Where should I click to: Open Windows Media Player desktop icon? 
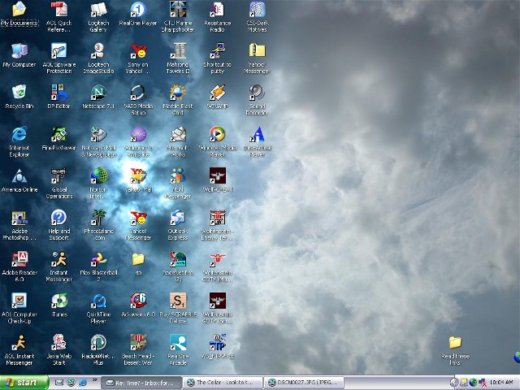[x=217, y=134]
